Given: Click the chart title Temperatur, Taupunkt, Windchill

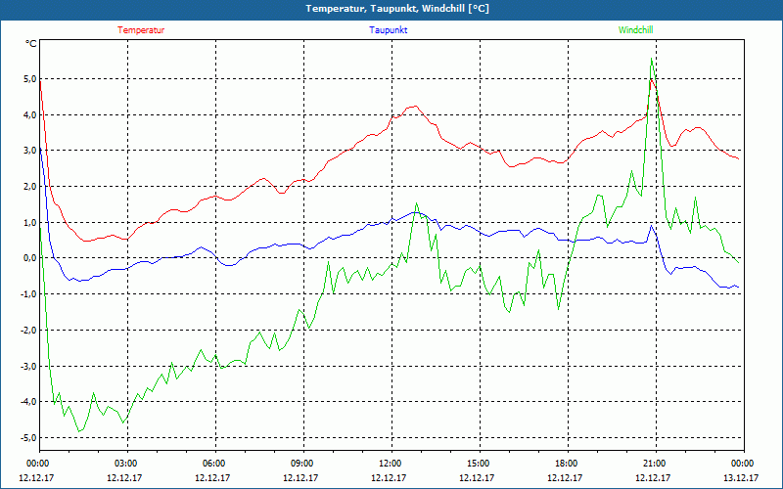Looking at the screenshot, I should tap(397, 9).
